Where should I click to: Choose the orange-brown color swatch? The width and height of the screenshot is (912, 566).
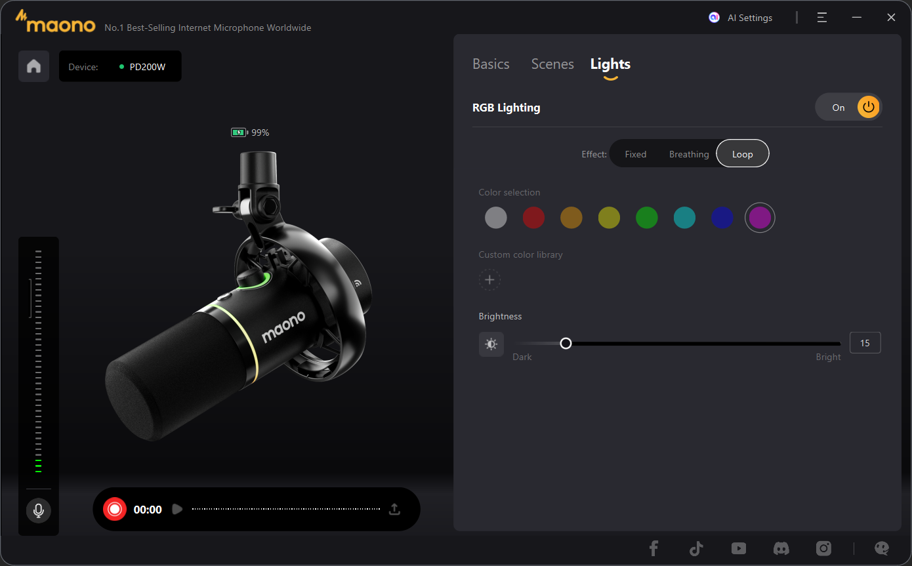coord(571,218)
